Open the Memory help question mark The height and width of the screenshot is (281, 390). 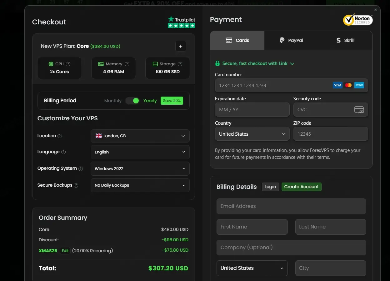point(127,64)
